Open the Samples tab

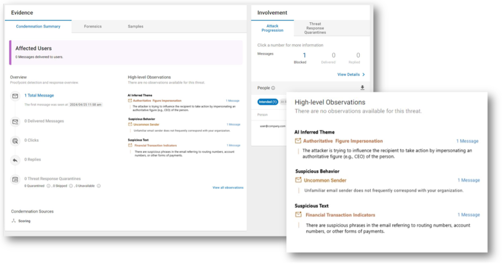click(135, 27)
